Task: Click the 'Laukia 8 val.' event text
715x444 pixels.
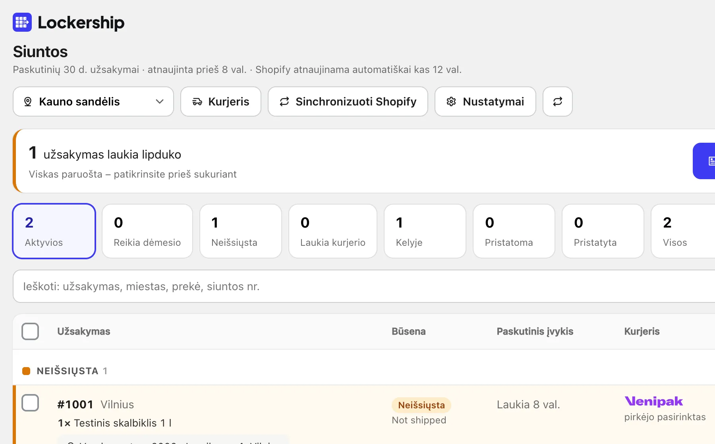Action: [x=528, y=404]
